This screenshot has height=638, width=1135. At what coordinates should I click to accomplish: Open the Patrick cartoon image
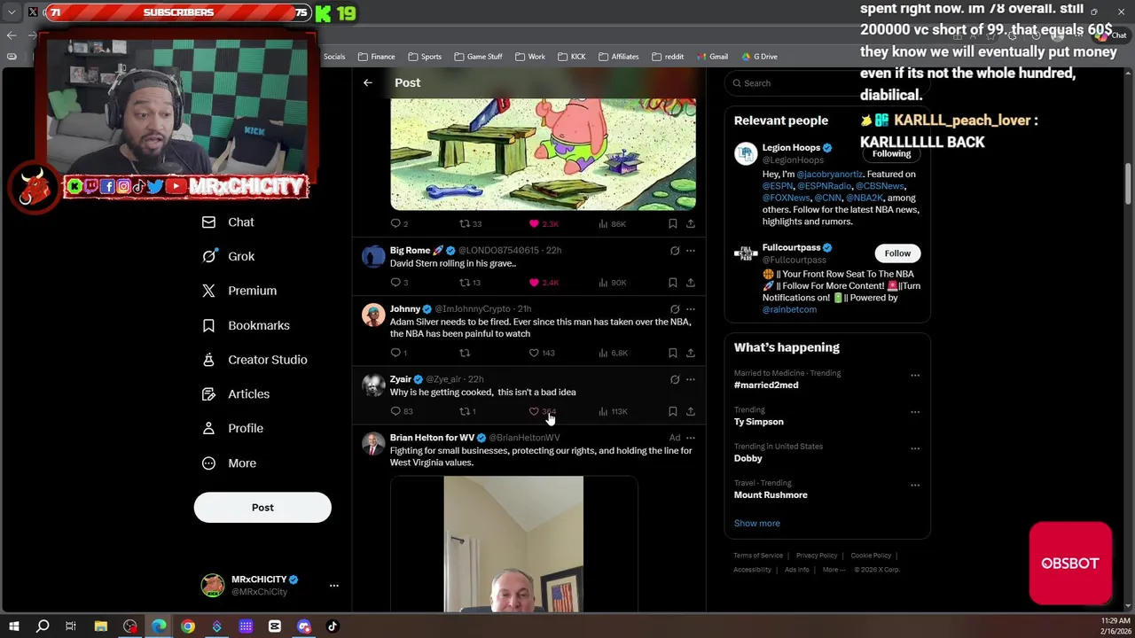pos(543,154)
